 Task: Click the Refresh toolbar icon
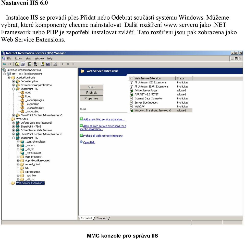click(30, 64)
